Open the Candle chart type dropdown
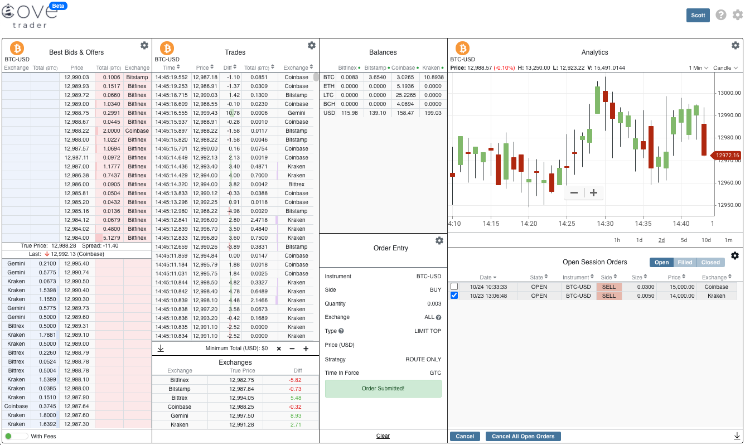Viewport: 745px width, 445px height. coord(725,67)
